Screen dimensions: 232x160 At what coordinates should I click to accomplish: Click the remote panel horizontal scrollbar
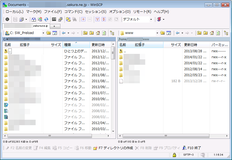[166, 136]
